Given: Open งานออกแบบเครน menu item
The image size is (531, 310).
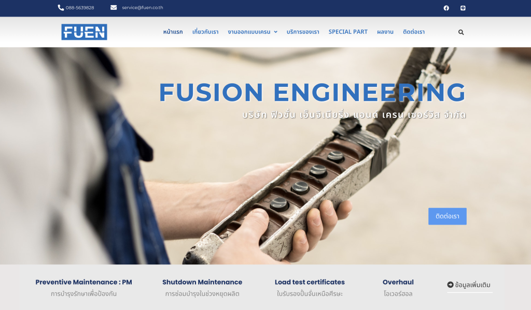Looking at the screenshot, I should tap(249, 32).
